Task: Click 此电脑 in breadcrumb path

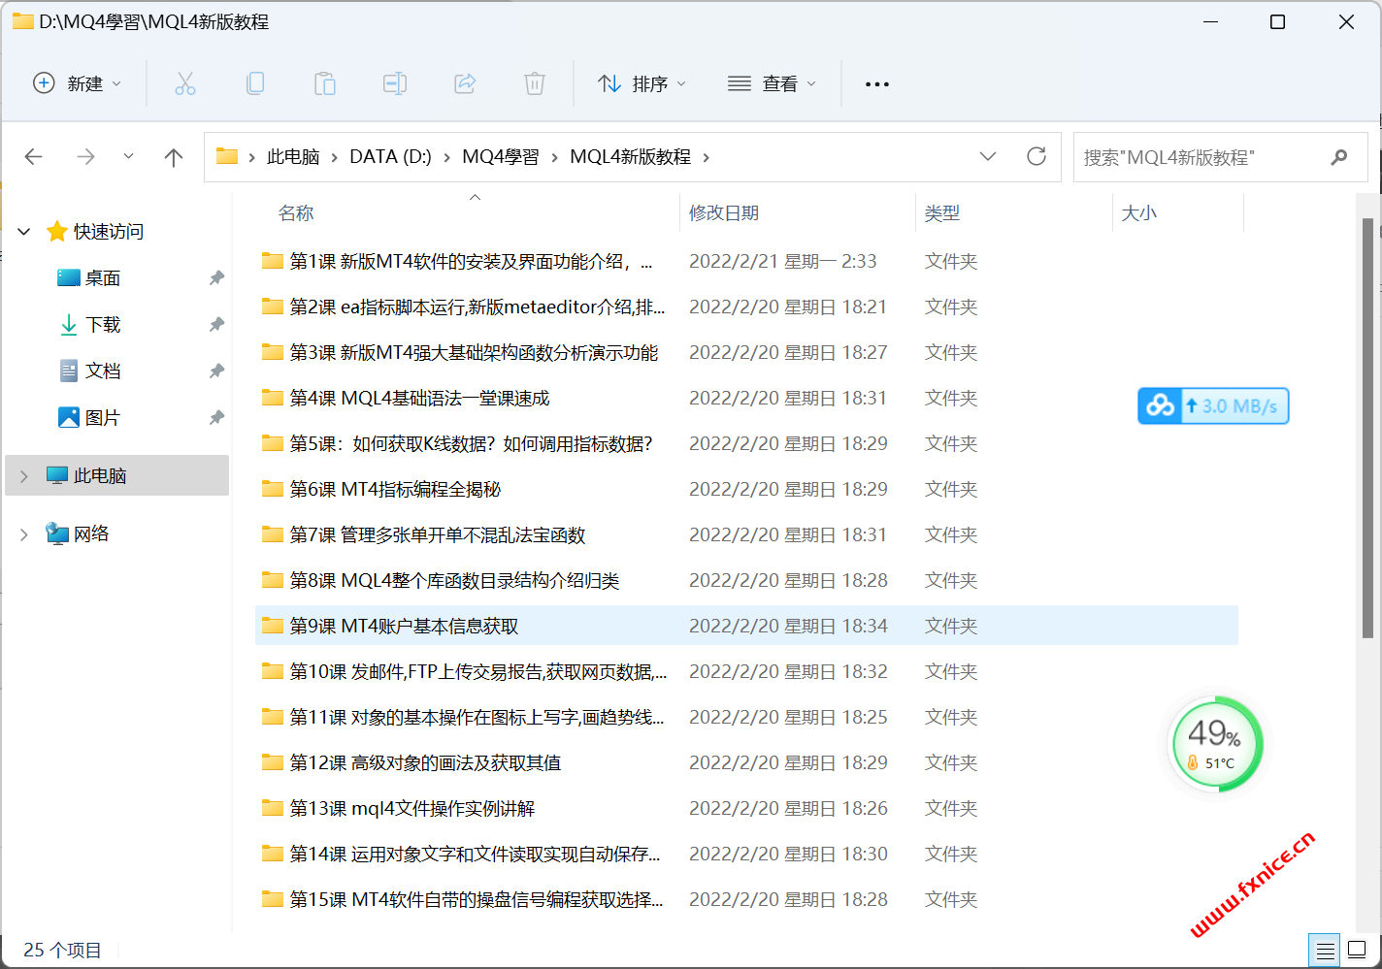Action: (293, 157)
